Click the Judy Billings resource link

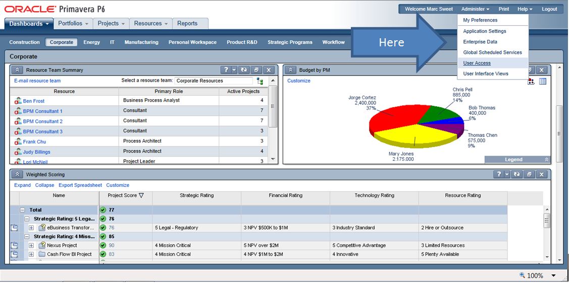click(37, 152)
